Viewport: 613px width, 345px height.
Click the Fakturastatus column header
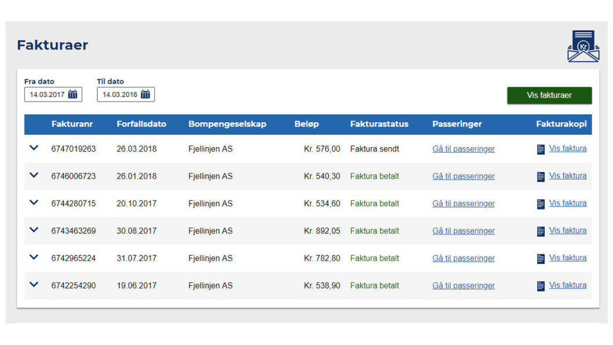coord(380,124)
